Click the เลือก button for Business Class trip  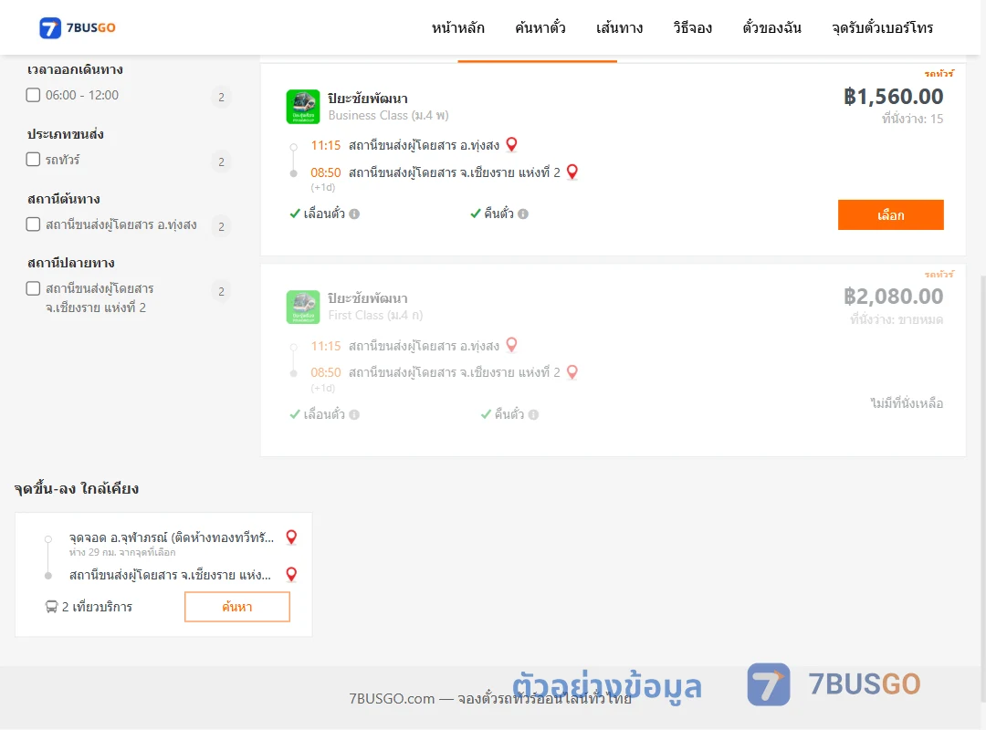coord(890,215)
